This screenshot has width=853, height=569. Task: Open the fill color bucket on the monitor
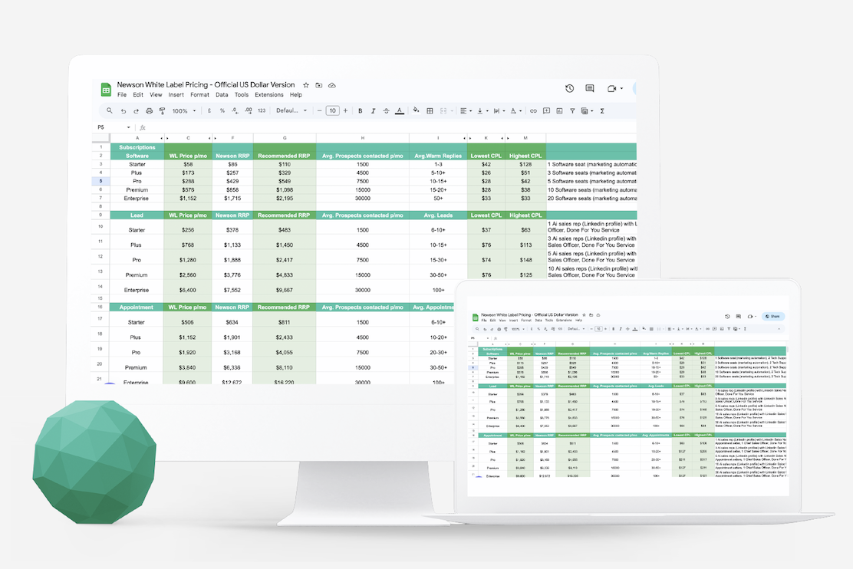coord(417,110)
